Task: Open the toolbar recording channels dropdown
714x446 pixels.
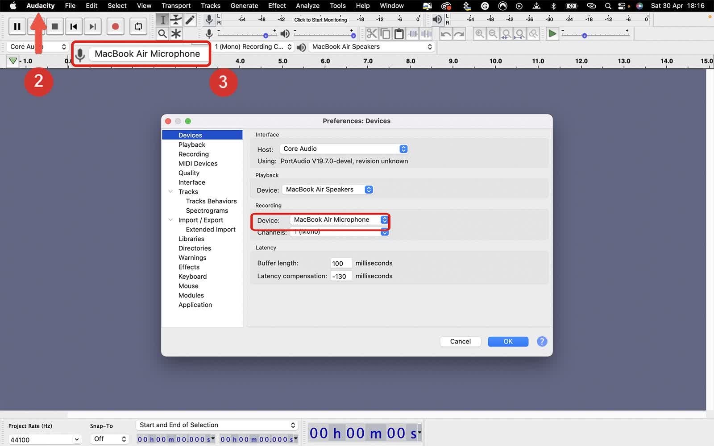Action: pyautogui.click(x=253, y=47)
